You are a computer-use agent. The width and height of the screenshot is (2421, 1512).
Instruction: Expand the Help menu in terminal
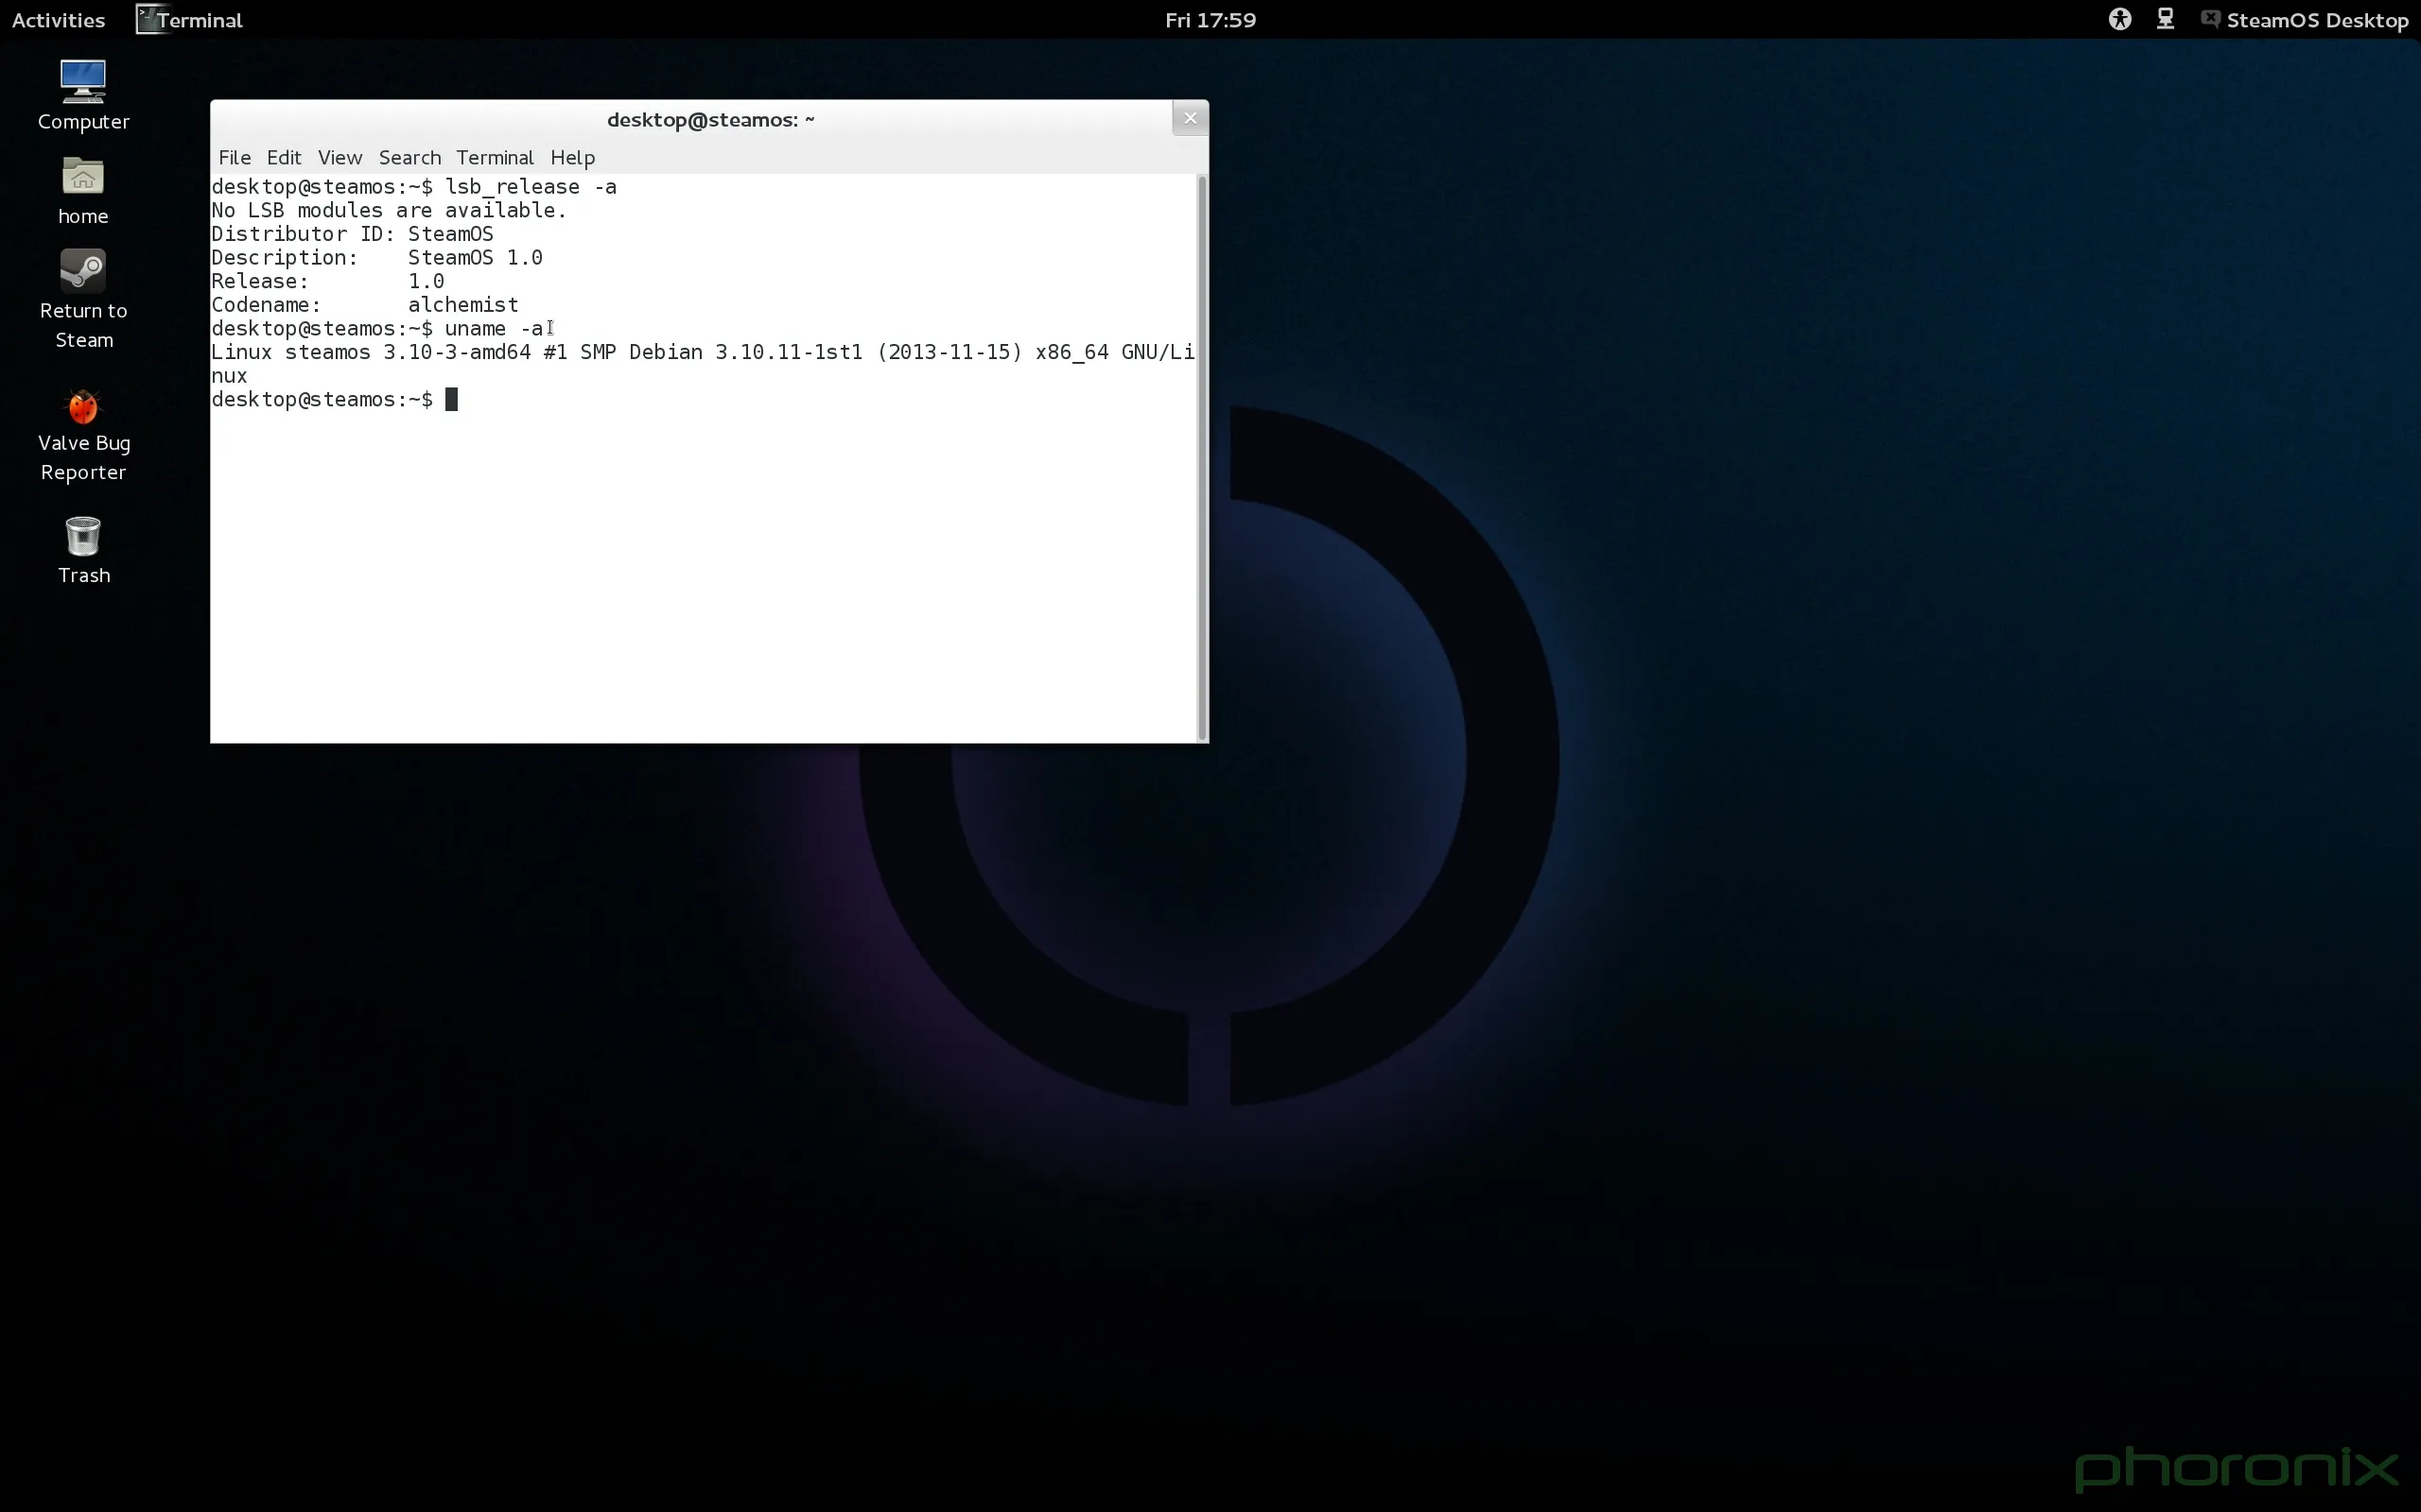point(570,157)
